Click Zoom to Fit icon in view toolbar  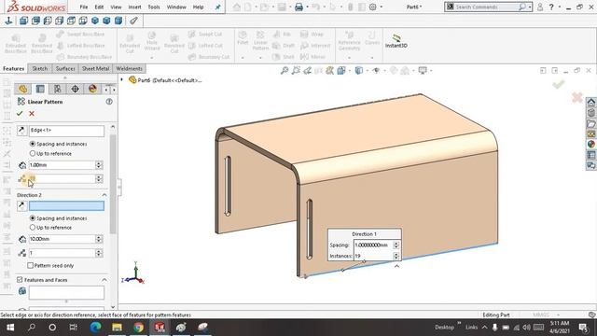point(285,71)
